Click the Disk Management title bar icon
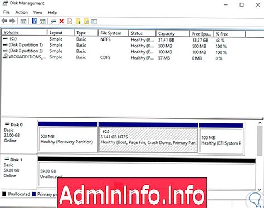The width and height of the screenshot is (264, 208). tap(5, 3)
